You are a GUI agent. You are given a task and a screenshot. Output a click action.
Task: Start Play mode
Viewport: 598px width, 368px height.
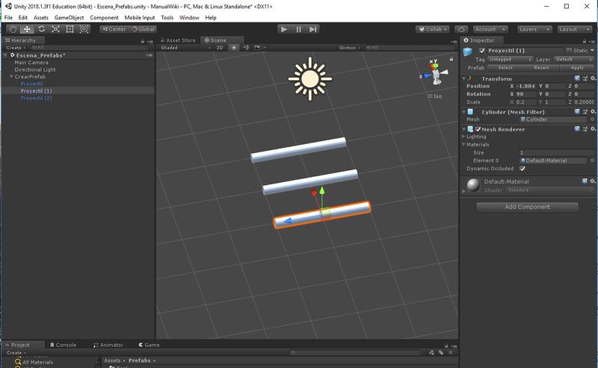click(x=284, y=29)
